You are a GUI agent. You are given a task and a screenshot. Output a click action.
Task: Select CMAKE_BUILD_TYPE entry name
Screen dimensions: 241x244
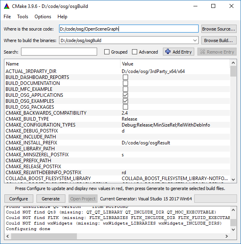[x=27, y=119]
